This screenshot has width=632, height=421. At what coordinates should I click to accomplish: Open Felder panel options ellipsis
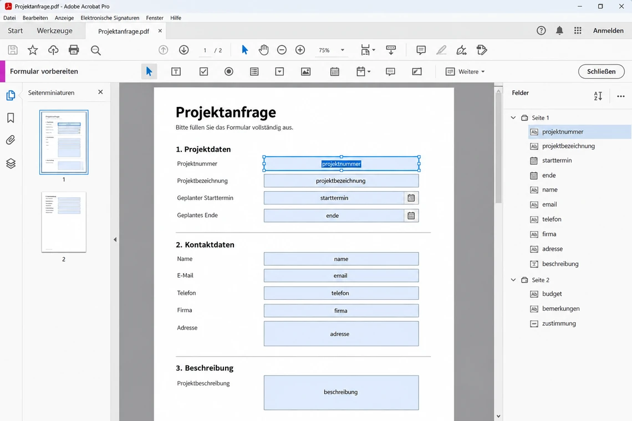[x=621, y=96]
